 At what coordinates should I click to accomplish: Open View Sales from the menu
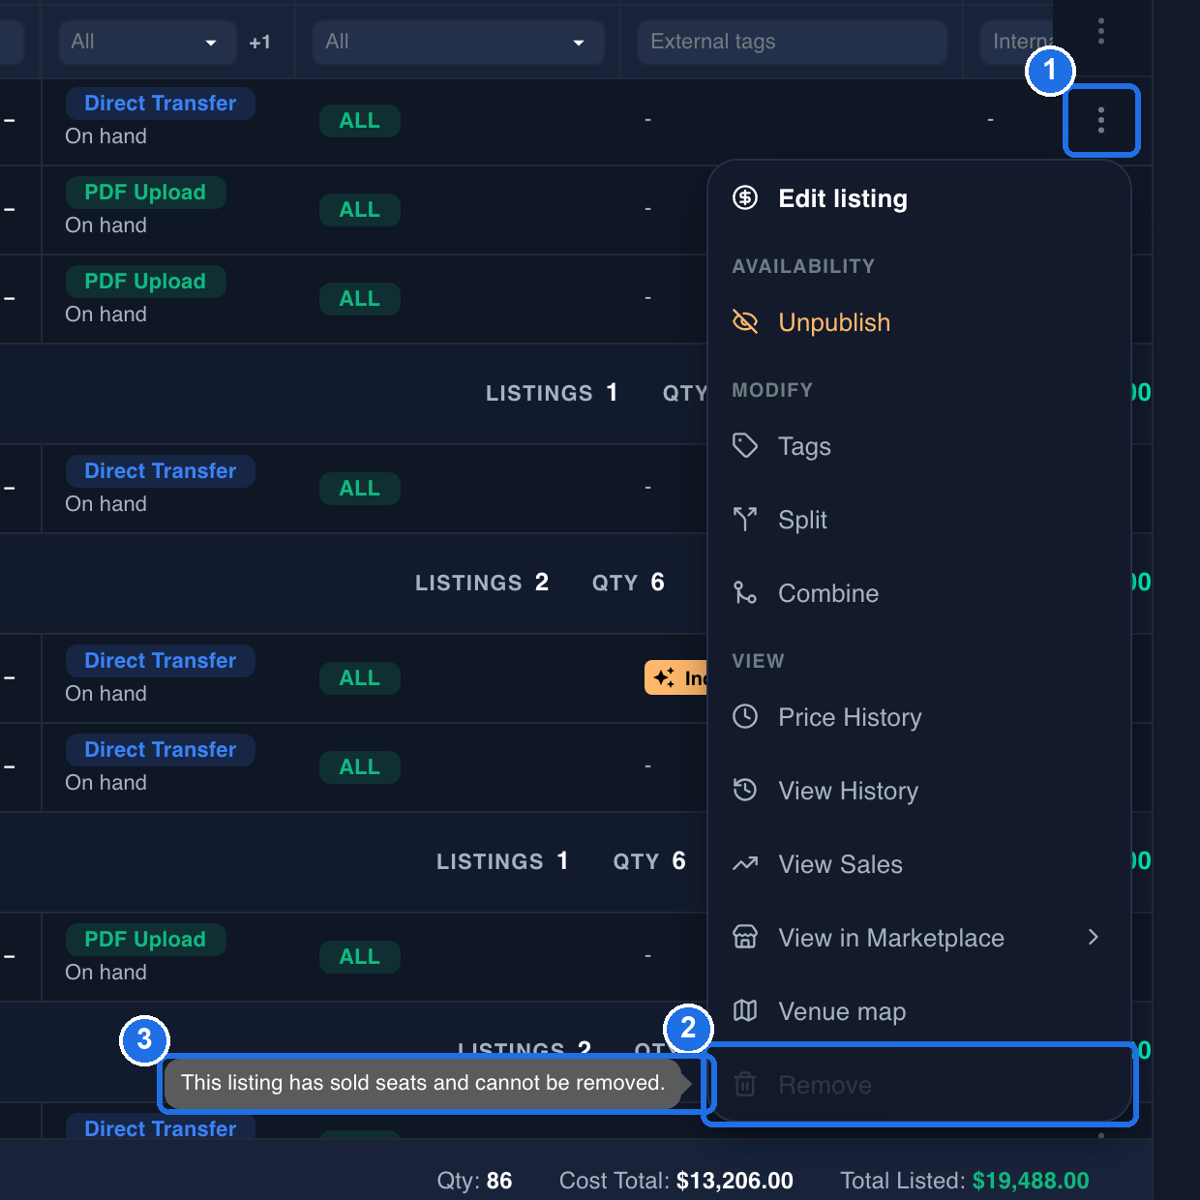[919, 864]
